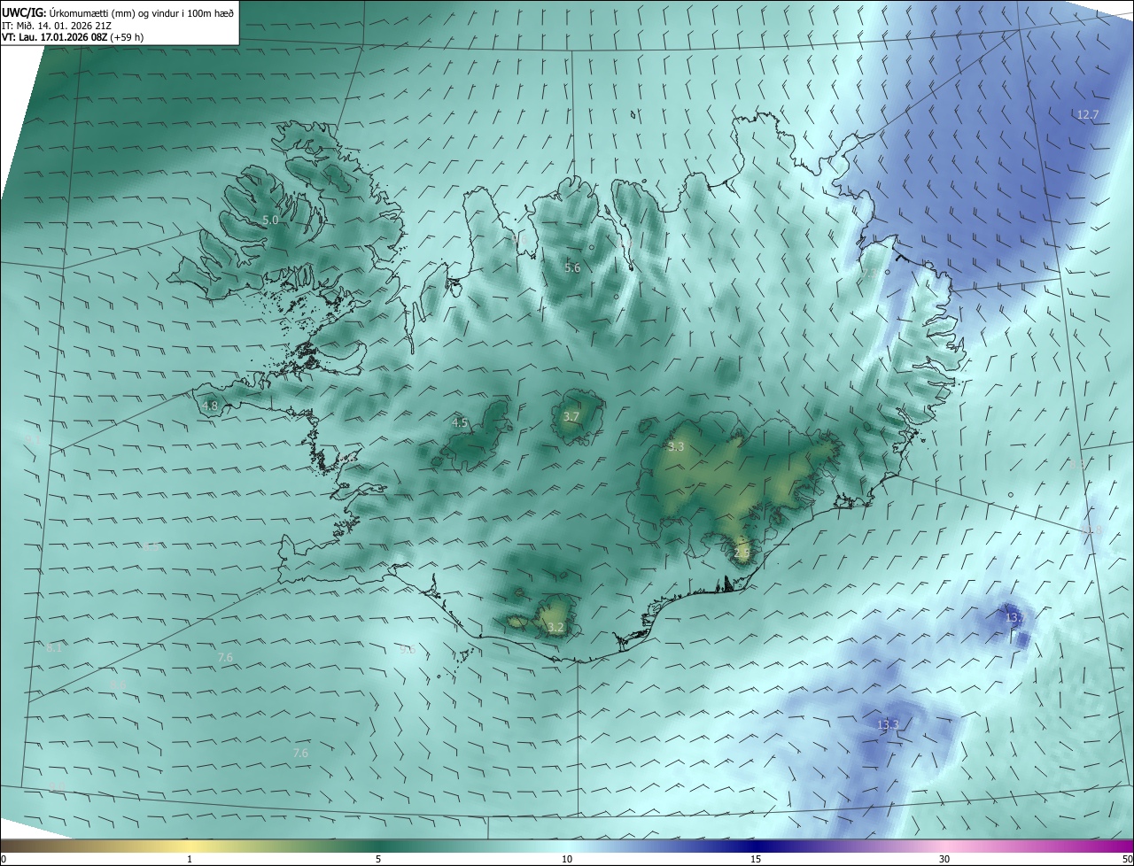1134x866 pixels.
Task: Click the 13.3 value in the southeast sea
Action: pos(888,725)
